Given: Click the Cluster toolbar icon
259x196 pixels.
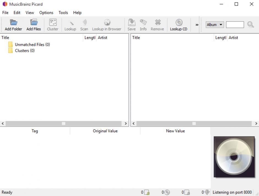Looking at the screenshot, I should [x=53, y=23].
